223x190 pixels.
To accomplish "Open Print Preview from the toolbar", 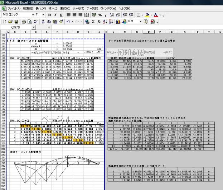I will pos(30,22).
